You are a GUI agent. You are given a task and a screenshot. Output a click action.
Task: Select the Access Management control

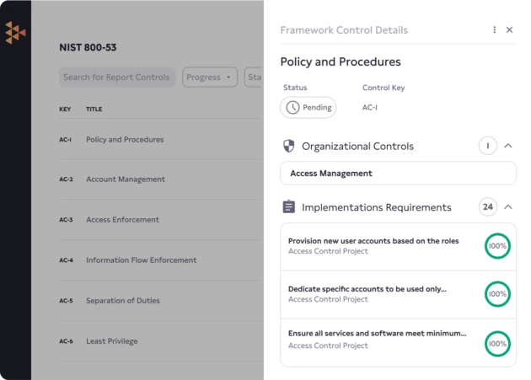coord(398,174)
